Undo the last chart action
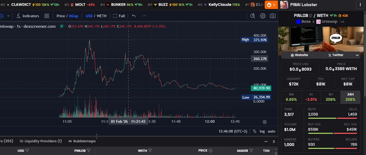Screen dimensions: 366x155 click(134, 16)
